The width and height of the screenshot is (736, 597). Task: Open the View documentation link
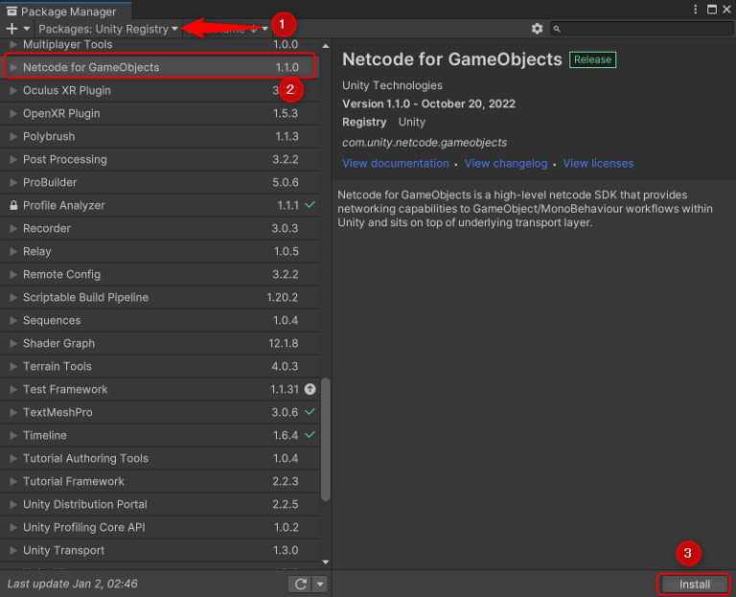point(395,164)
